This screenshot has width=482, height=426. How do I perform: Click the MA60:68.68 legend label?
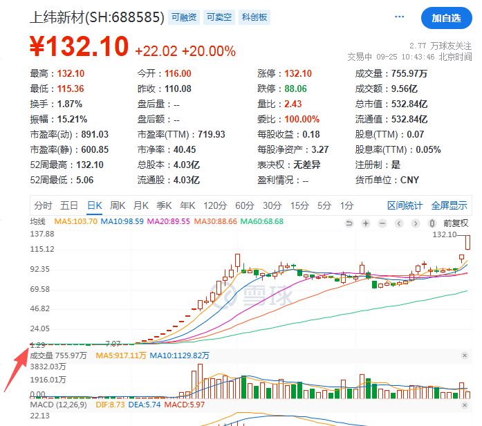click(x=262, y=221)
